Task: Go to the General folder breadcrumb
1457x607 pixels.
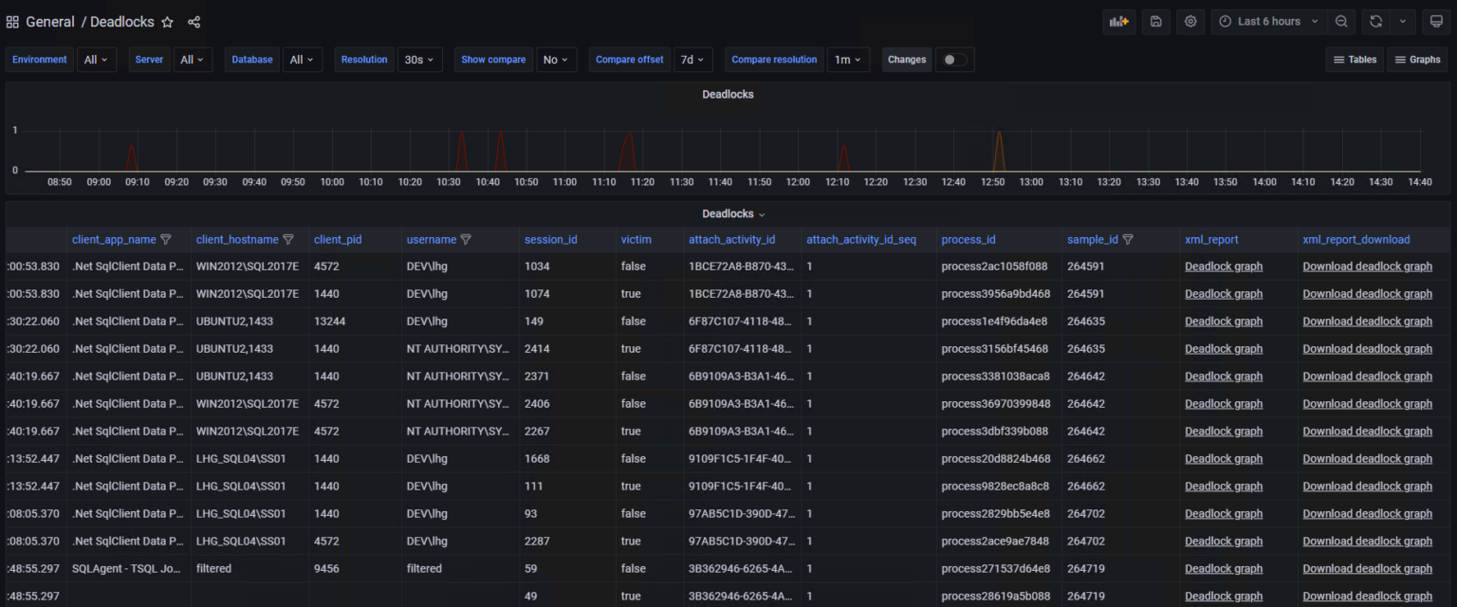Action: [x=50, y=22]
